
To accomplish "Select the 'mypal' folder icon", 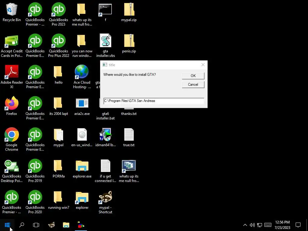I will (x=59, y=137).
